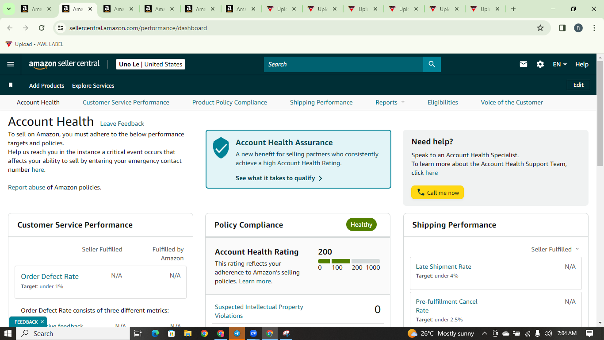The image size is (604, 340).
Task: Open the mail messages icon
Action: 524,64
